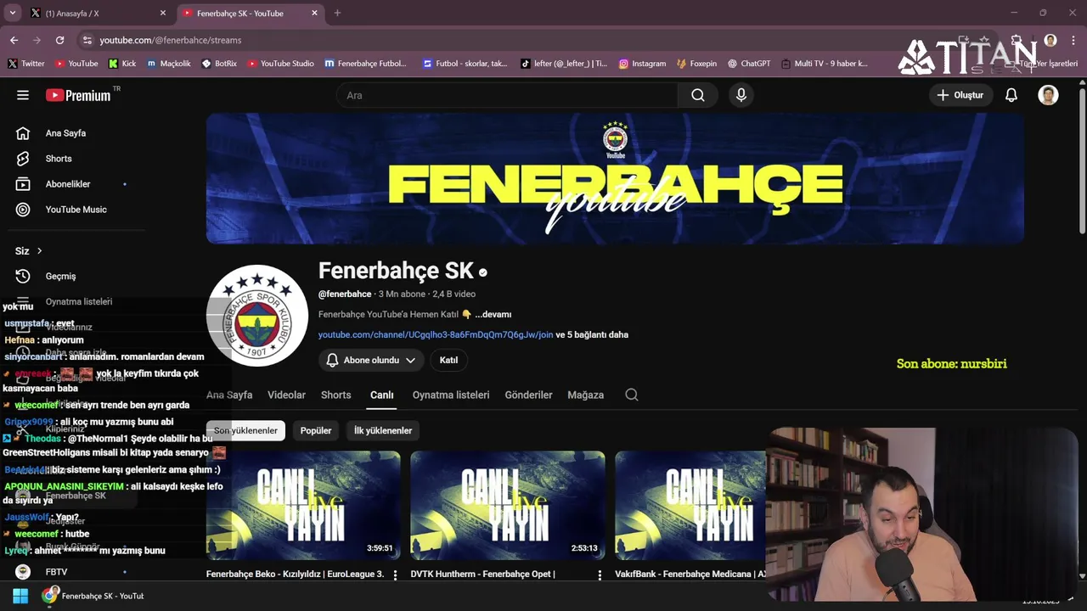Switch to the Mağaza tab
1087x611 pixels.
click(x=585, y=395)
